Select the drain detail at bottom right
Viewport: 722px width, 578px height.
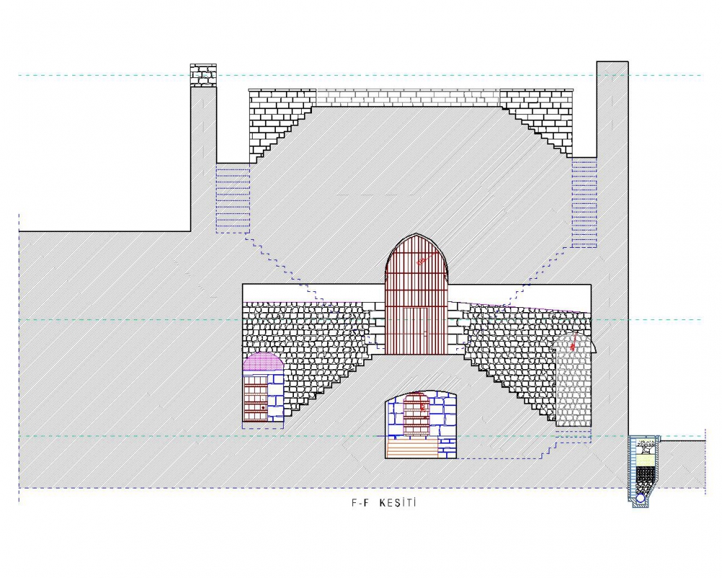coord(644,470)
